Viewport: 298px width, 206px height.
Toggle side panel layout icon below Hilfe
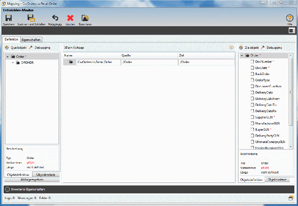tap(292, 31)
